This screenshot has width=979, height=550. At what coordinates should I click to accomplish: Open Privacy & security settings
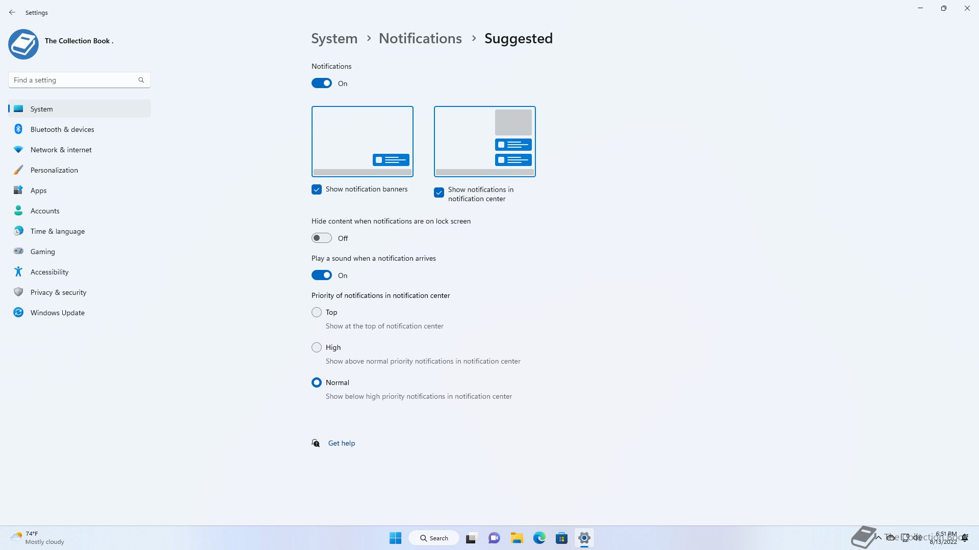58,292
